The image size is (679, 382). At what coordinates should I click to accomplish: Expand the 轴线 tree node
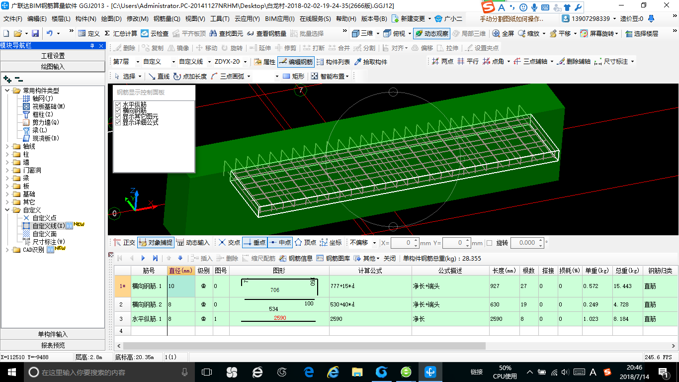coord(8,146)
